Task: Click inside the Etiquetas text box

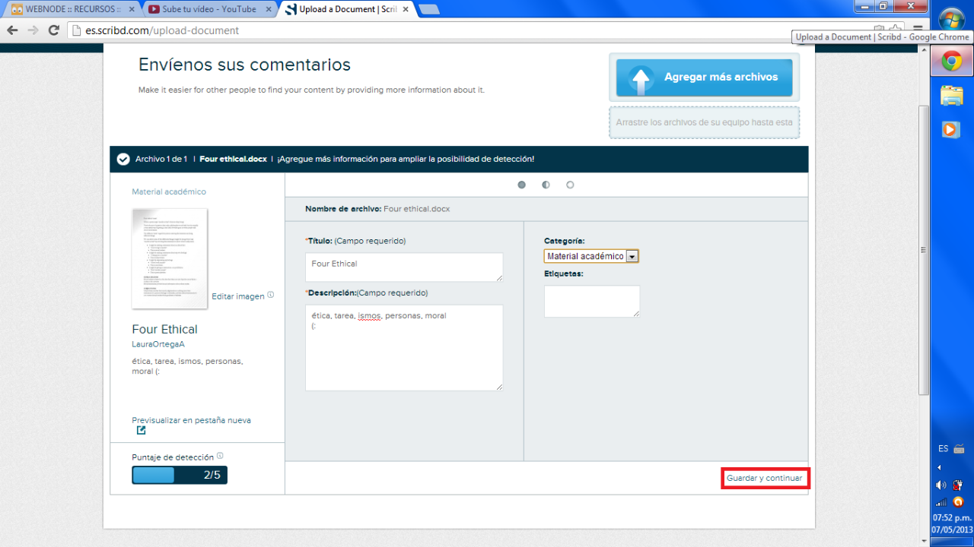Action: 591,301
